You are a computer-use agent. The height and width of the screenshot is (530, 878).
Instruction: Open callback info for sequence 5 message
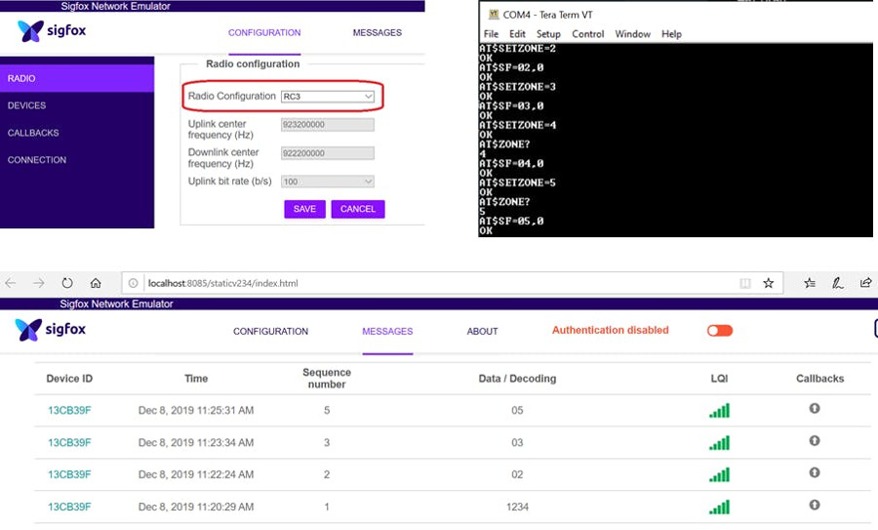(815, 408)
